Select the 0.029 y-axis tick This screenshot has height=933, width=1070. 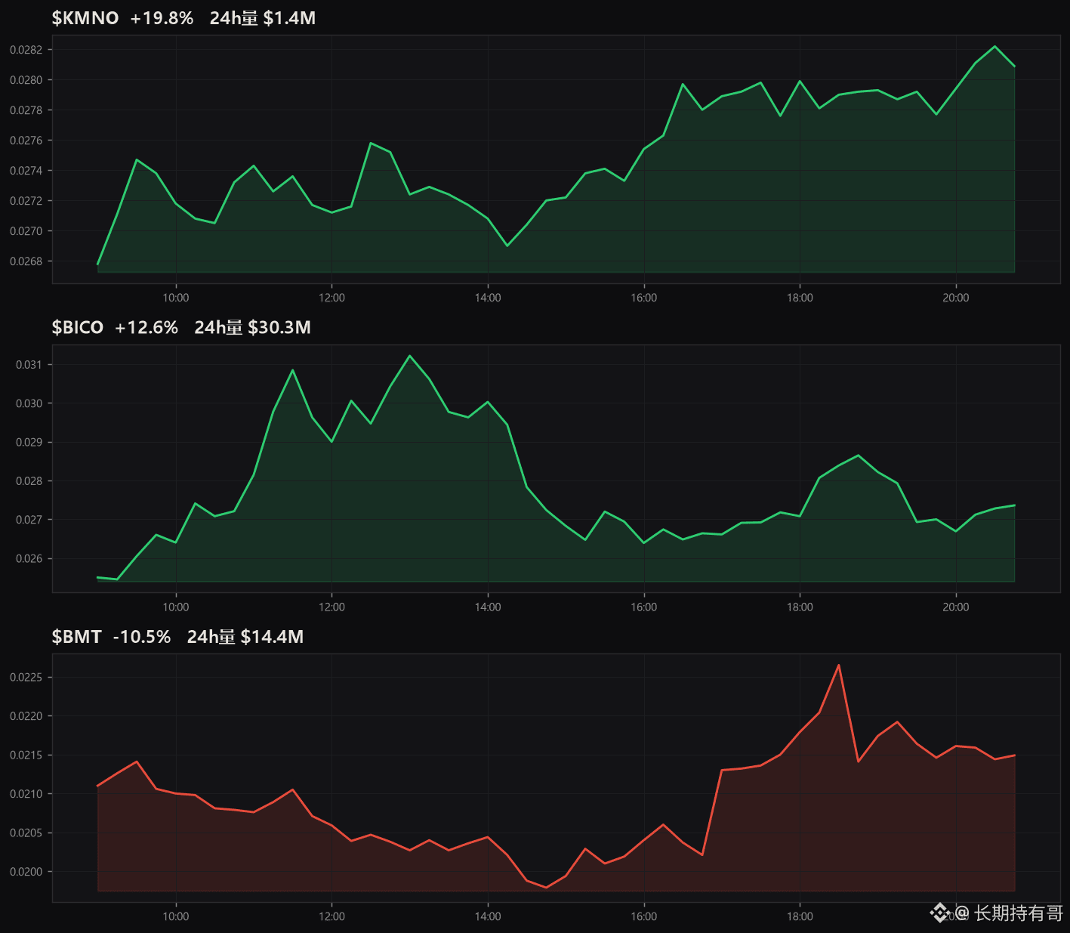[29, 442]
